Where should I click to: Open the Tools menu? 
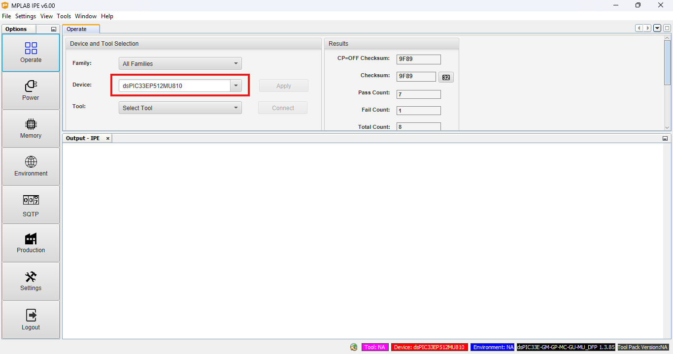[x=64, y=16]
